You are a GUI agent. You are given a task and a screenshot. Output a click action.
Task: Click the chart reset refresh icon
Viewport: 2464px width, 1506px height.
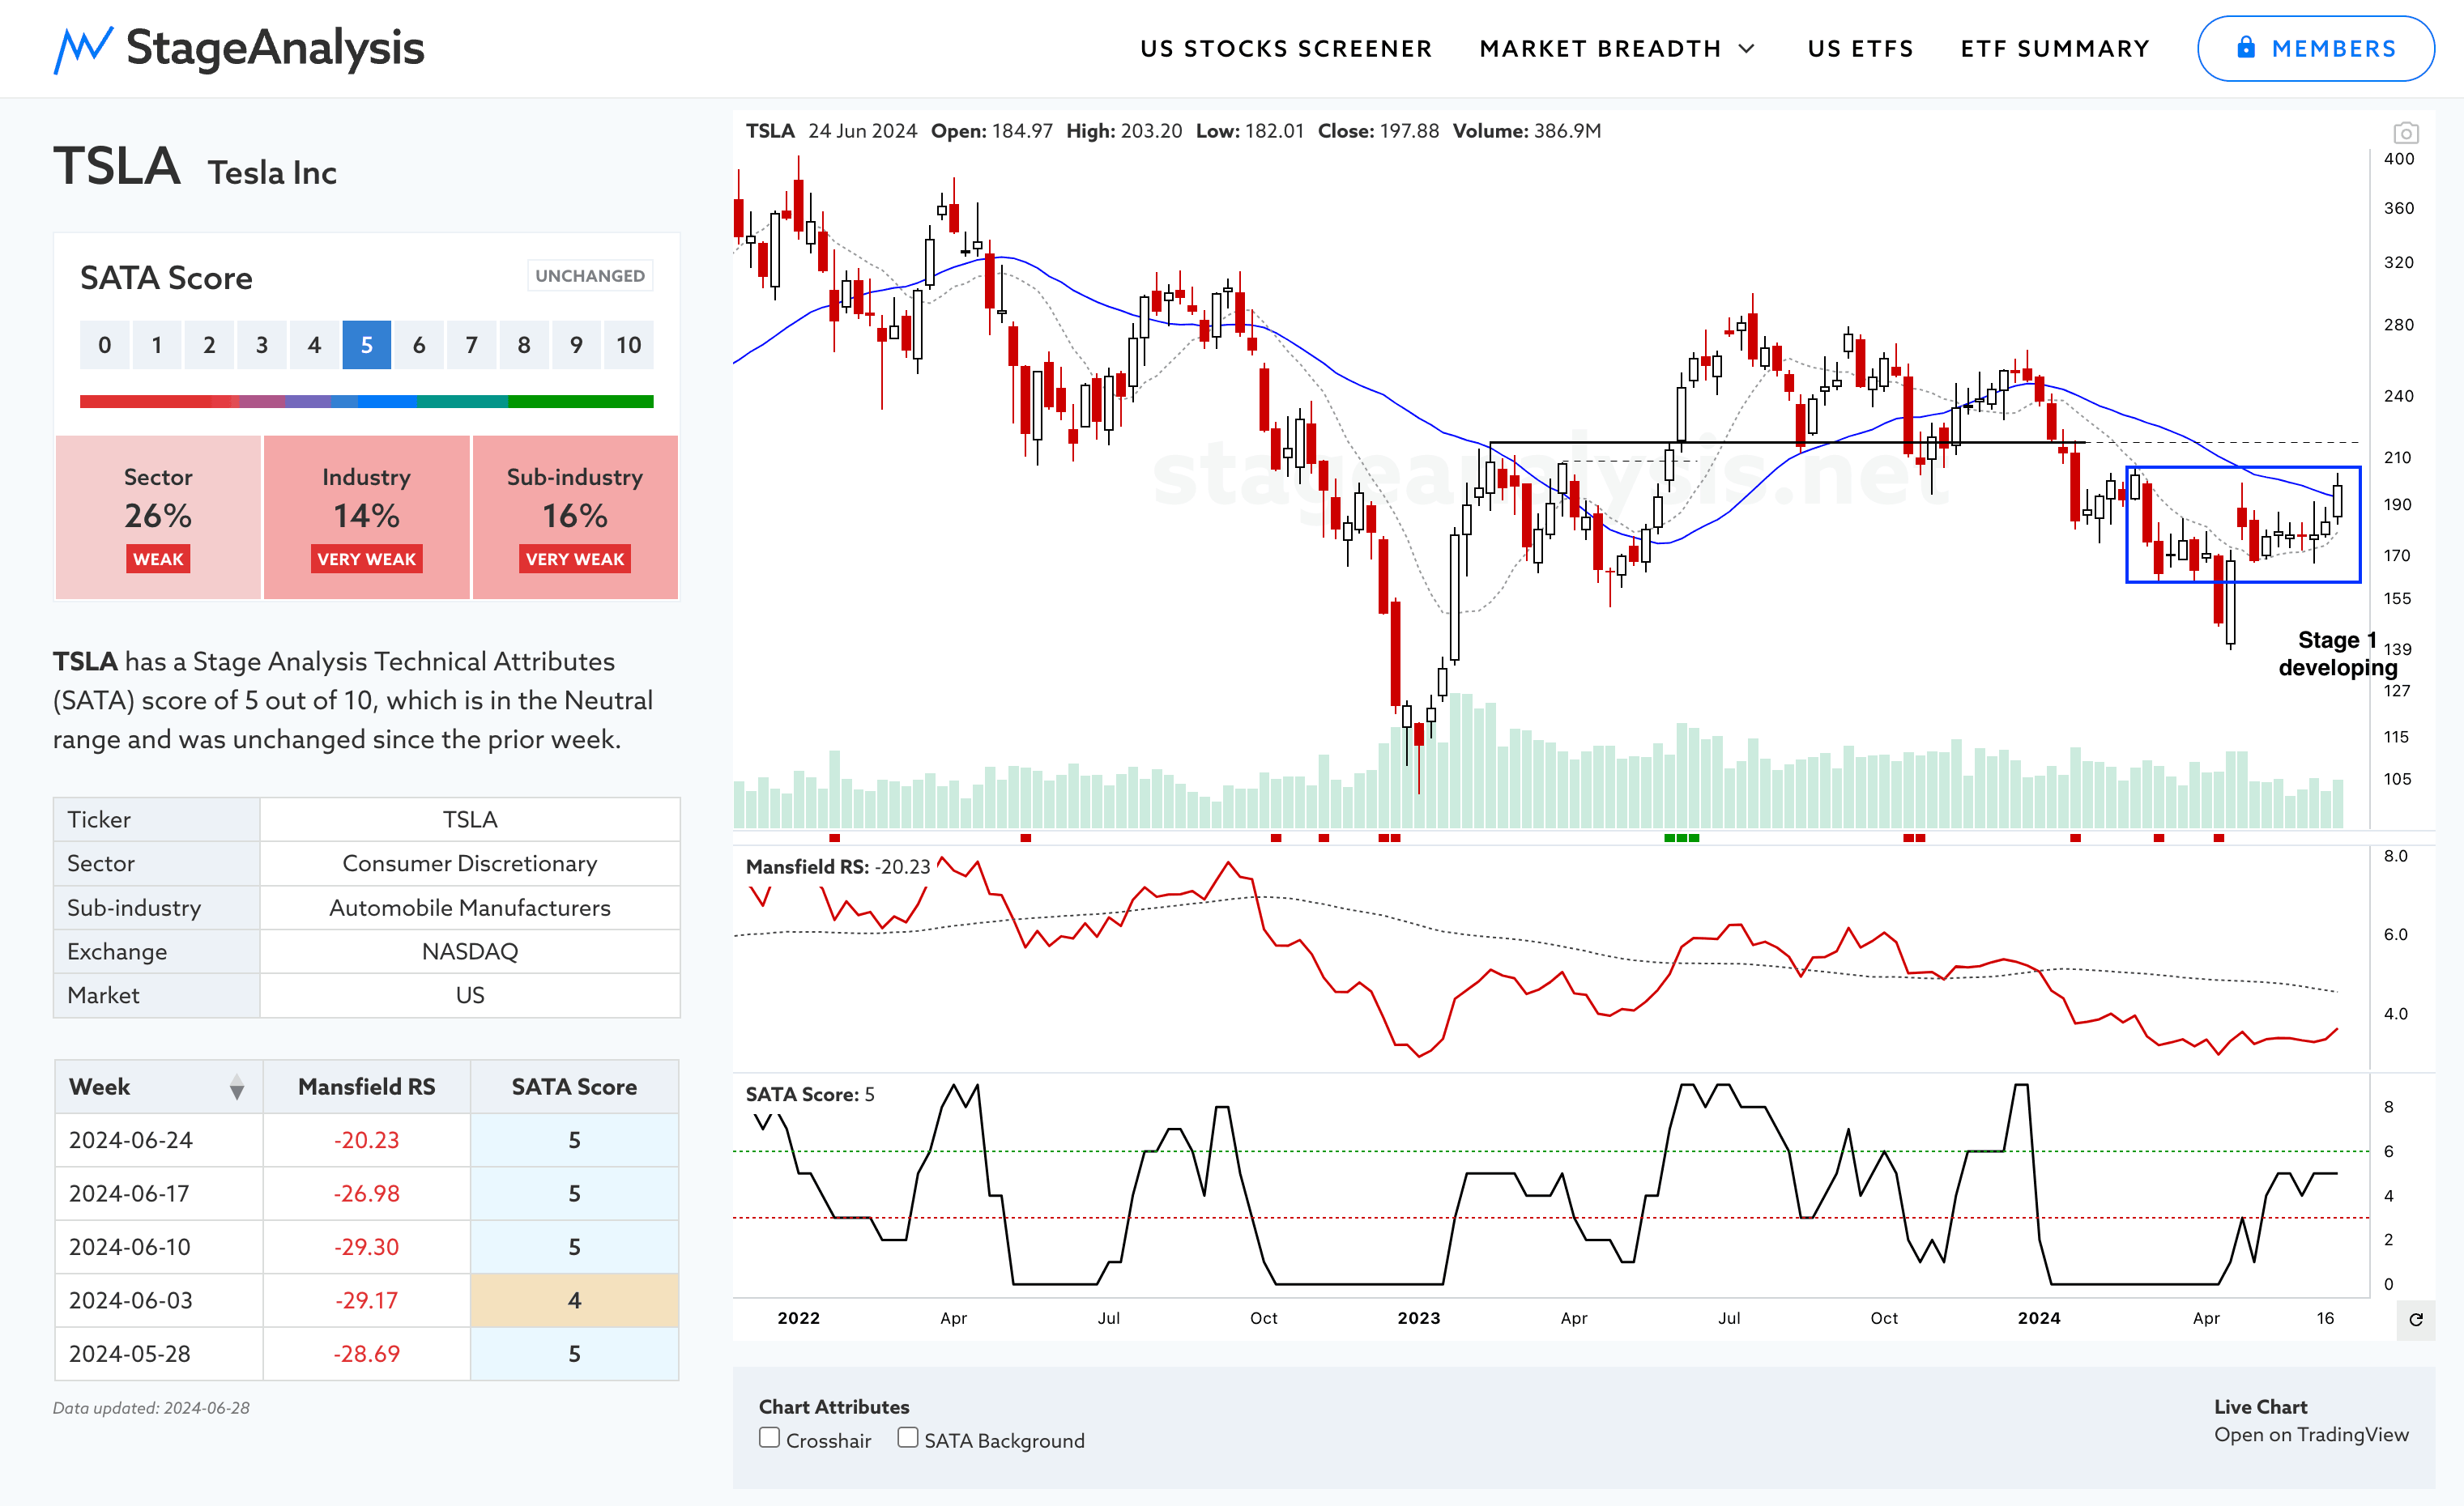click(x=2416, y=1319)
